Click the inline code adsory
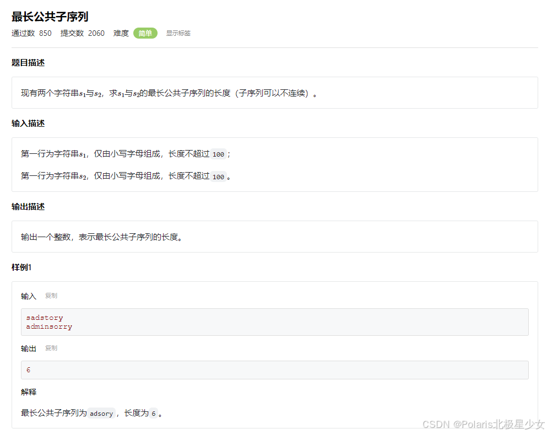The image size is (547, 434). pyautogui.click(x=101, y=414)
